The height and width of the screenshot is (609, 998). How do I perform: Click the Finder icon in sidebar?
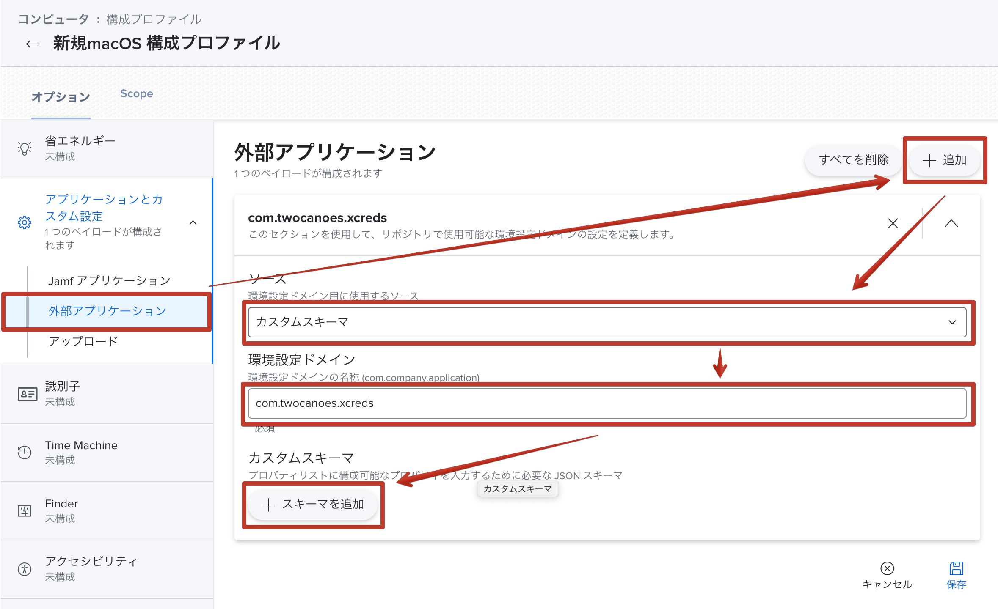click(25, 511)
